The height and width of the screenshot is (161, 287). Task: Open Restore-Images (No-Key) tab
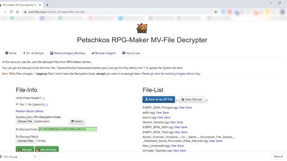pos(68,53)
